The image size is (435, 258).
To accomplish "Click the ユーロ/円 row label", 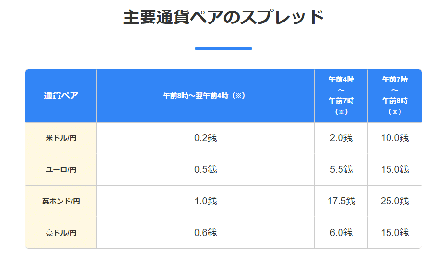I will tap(61, 170).
